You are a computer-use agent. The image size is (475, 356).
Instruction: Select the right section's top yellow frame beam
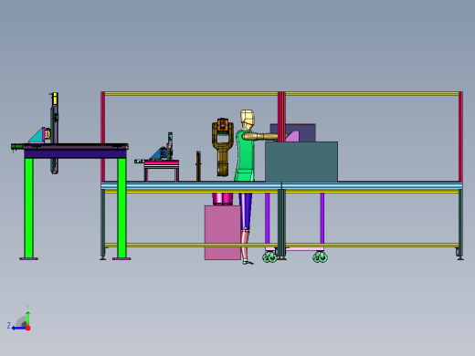[372, 94]
